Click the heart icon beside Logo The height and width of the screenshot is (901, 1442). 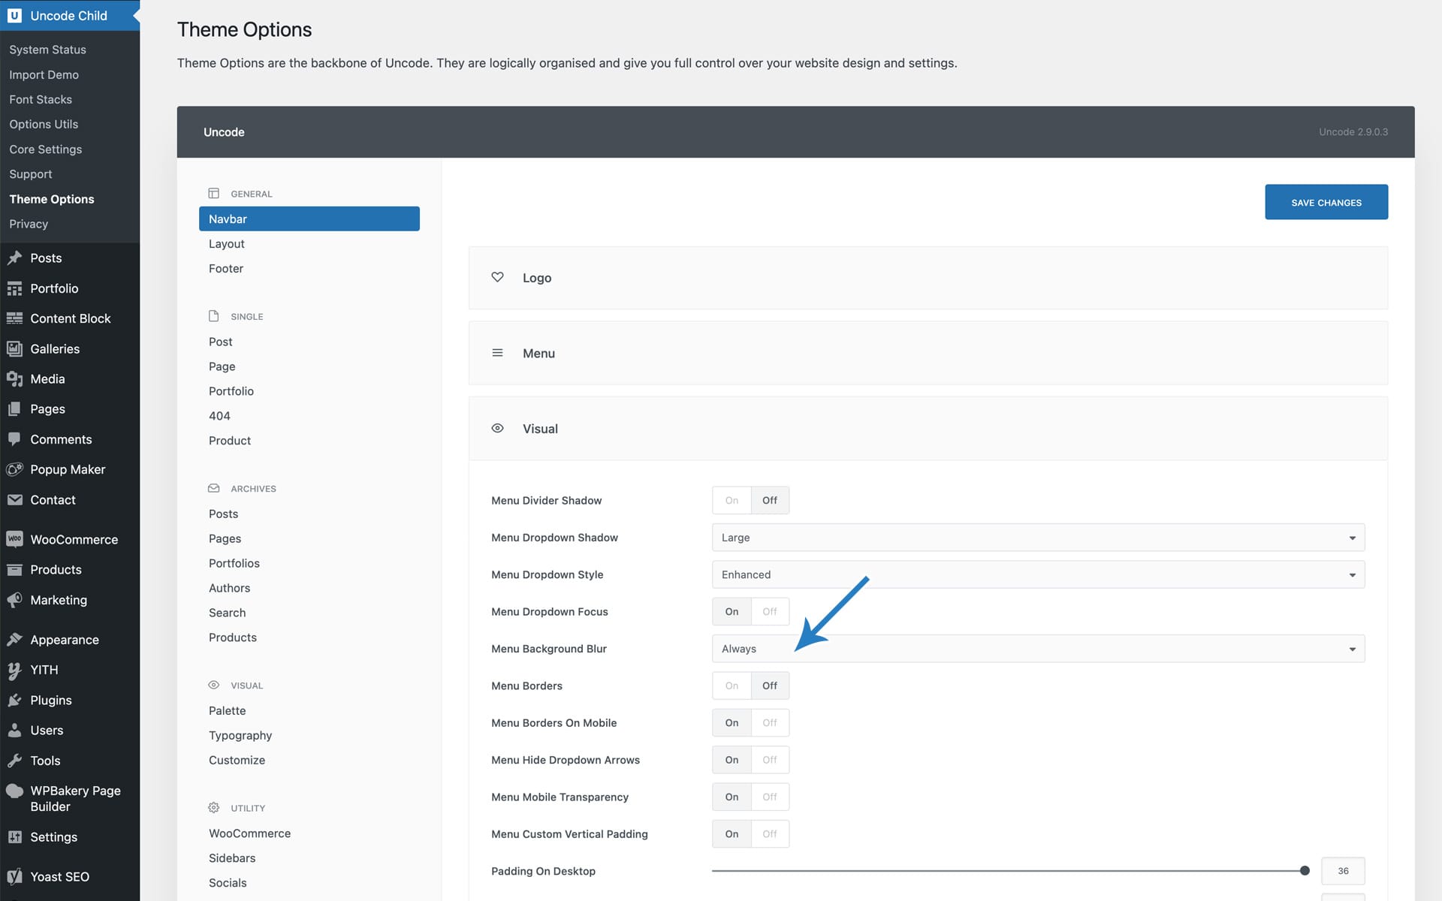coord(497,277)
